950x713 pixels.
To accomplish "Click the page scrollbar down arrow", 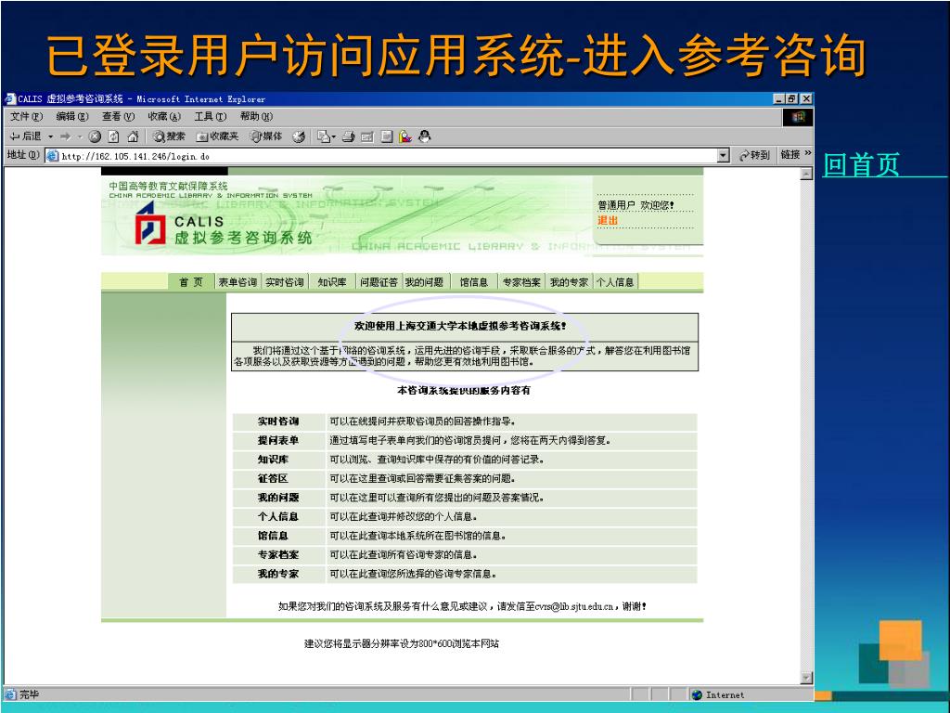I will (x=806, y=677).
